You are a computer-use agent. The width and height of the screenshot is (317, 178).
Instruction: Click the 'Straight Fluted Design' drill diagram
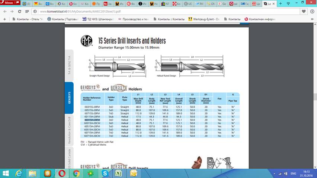point(117,67)
